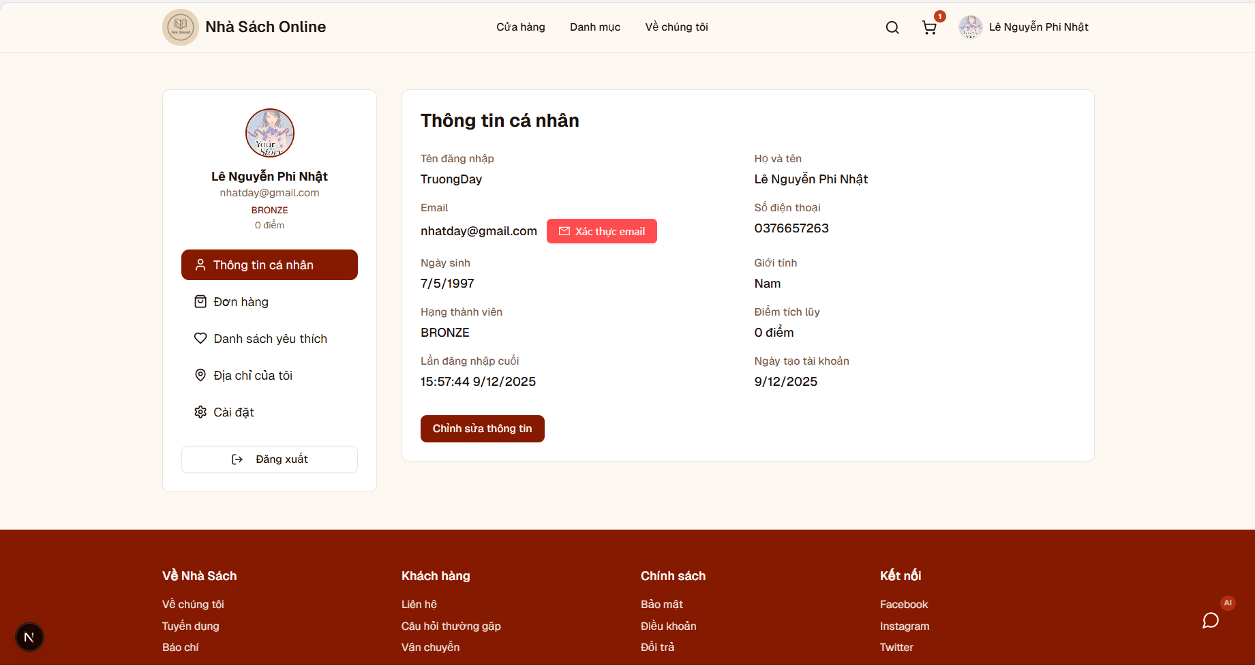Open the gear icon for Cài đặt

200,412
